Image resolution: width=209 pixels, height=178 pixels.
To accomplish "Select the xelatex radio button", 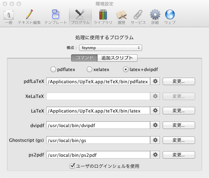I will [x=90, y=69].
